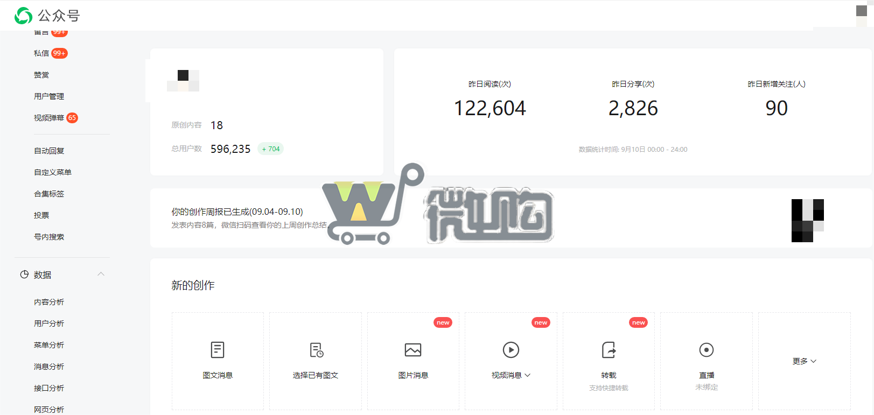Click the 数据 clock chart icon
Screen dimensions: 874x415
point(24,275)
